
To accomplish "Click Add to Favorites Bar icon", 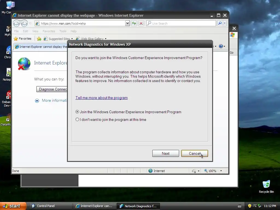I will click(x=39, y=39).
